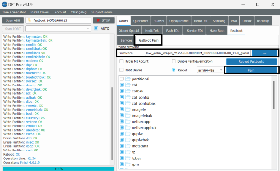Uncheck the xblbak partition checkbox

tap(122, 91)
